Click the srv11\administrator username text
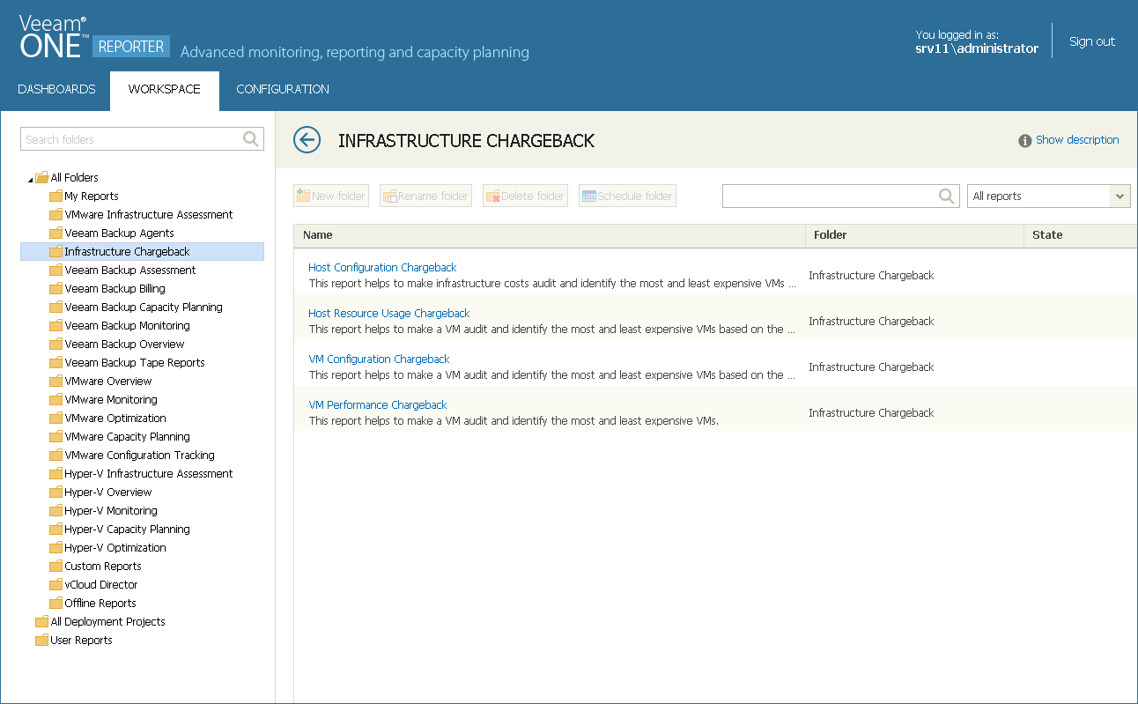This screenshot has width=1138, height=704. click(977, 48)
